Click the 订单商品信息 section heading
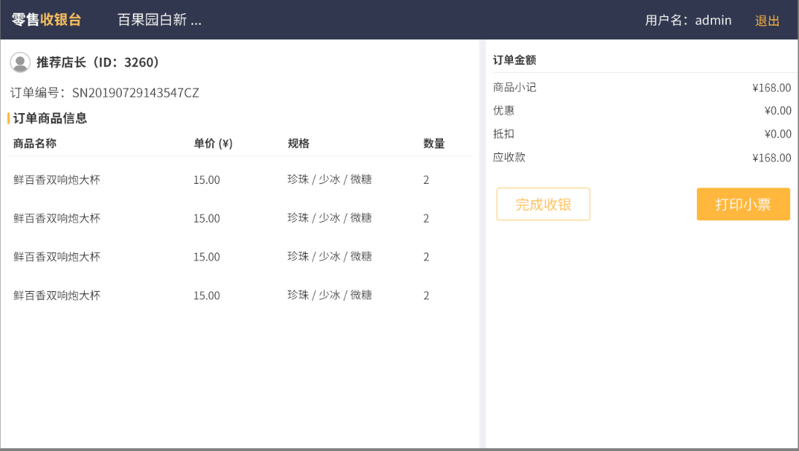 [50, 118]
